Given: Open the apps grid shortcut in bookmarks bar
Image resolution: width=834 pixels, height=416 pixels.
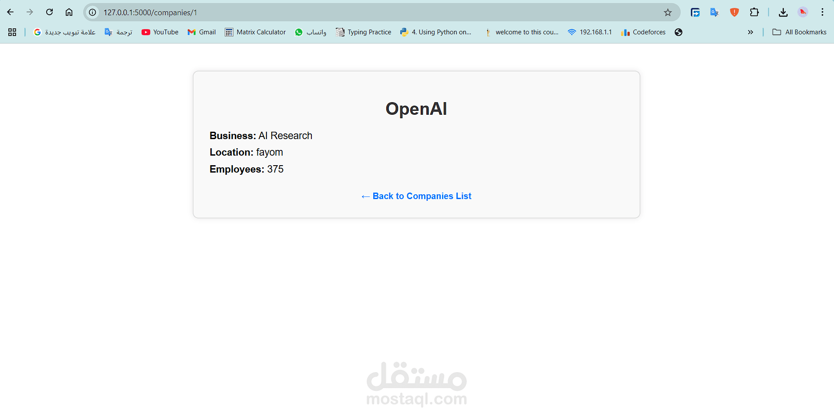Looking at the screenshot, I should pyautogui.click(x=12, y=32).
